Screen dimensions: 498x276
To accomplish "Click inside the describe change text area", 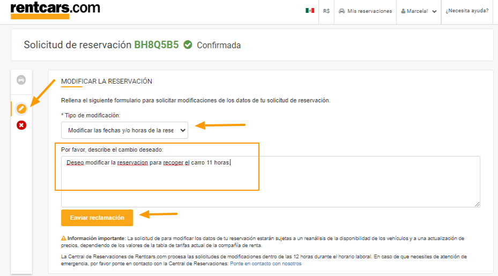I will tap(271, 182).
